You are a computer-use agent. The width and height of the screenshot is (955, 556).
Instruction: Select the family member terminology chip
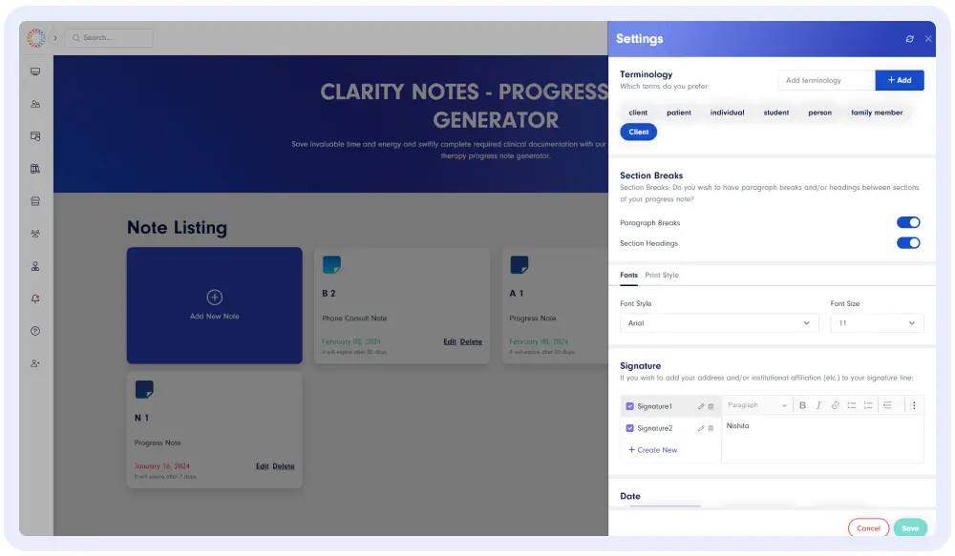(x=877, y=113)
